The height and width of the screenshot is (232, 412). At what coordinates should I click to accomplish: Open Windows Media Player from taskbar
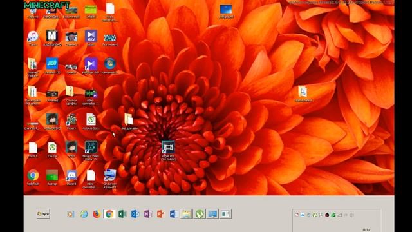click(70, 214)
